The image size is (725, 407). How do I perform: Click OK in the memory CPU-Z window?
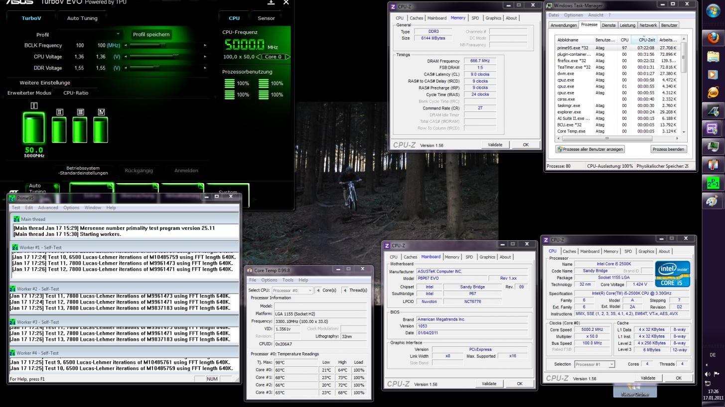tap(525, 145)
